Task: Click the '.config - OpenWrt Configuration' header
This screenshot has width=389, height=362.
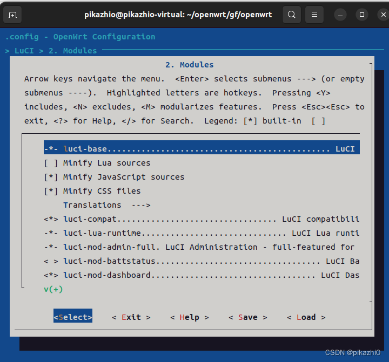Action: 80,37
